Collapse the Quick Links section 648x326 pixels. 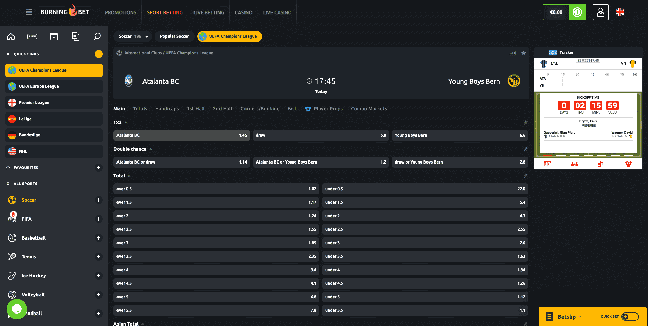click(98, 54)
